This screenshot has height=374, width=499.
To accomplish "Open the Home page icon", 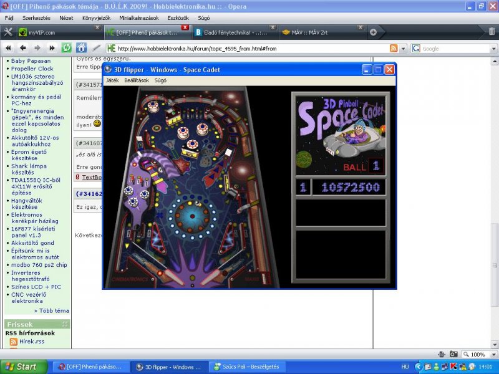I will 81,49.
